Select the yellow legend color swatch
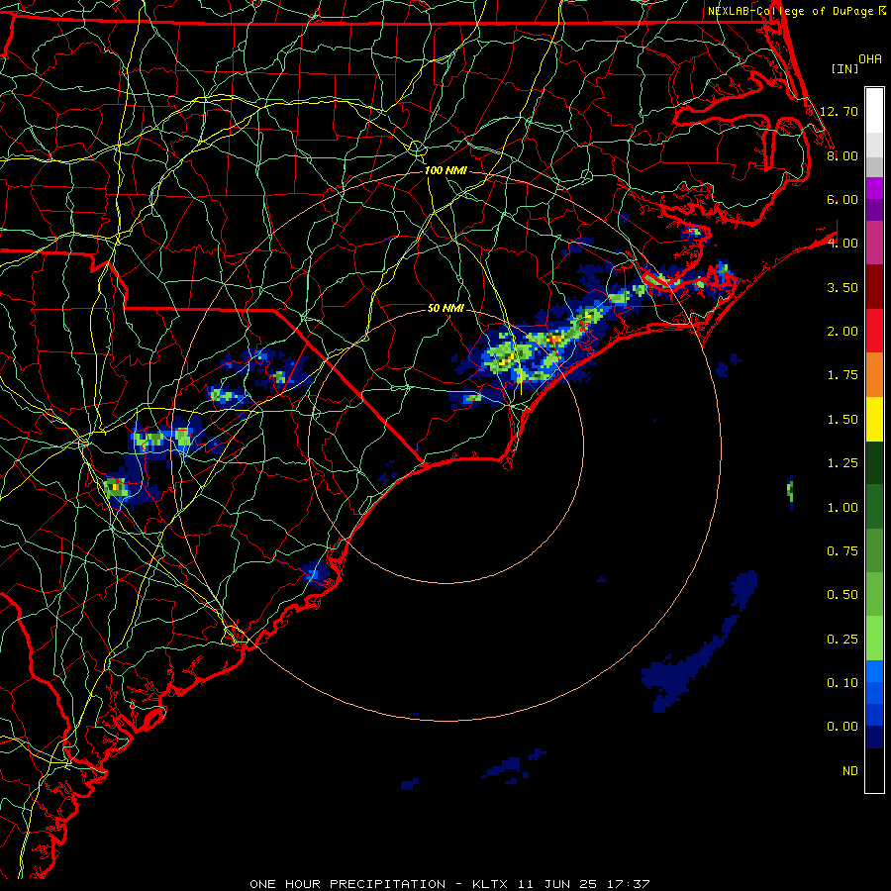891x891 pixels. pos(874,419)
